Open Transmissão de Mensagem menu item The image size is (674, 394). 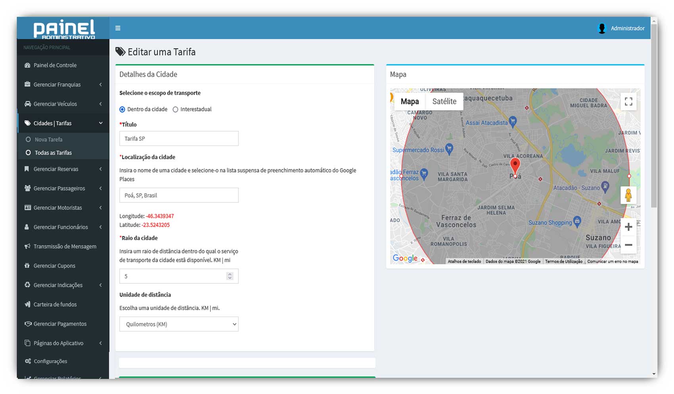pyautogui.click(x=63, y=246)
